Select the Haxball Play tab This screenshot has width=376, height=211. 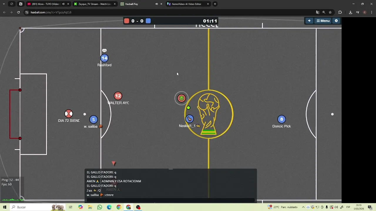[x=141, y=4]
